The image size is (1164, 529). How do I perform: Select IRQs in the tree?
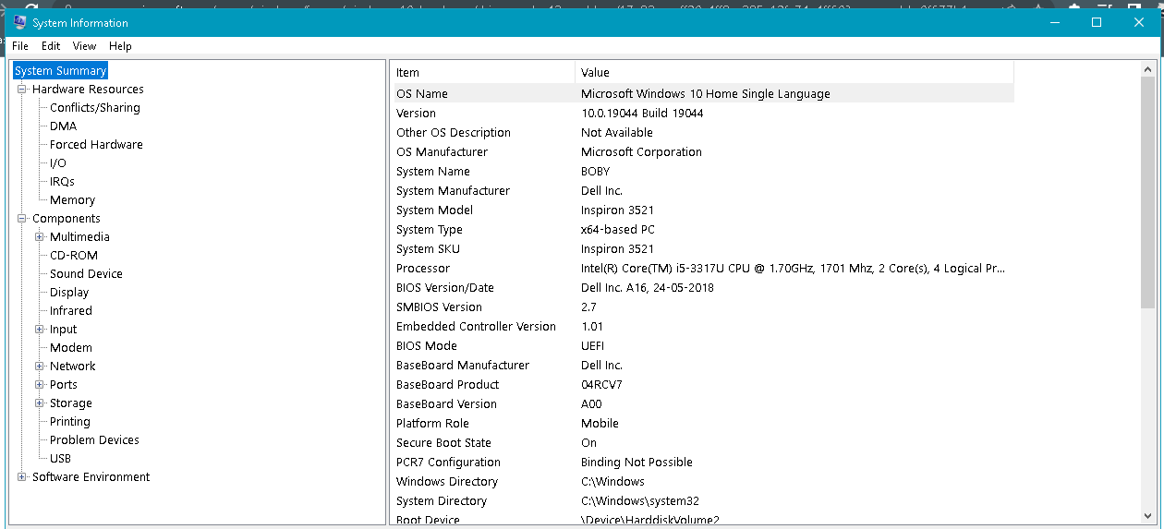click(x=62, y=182)
